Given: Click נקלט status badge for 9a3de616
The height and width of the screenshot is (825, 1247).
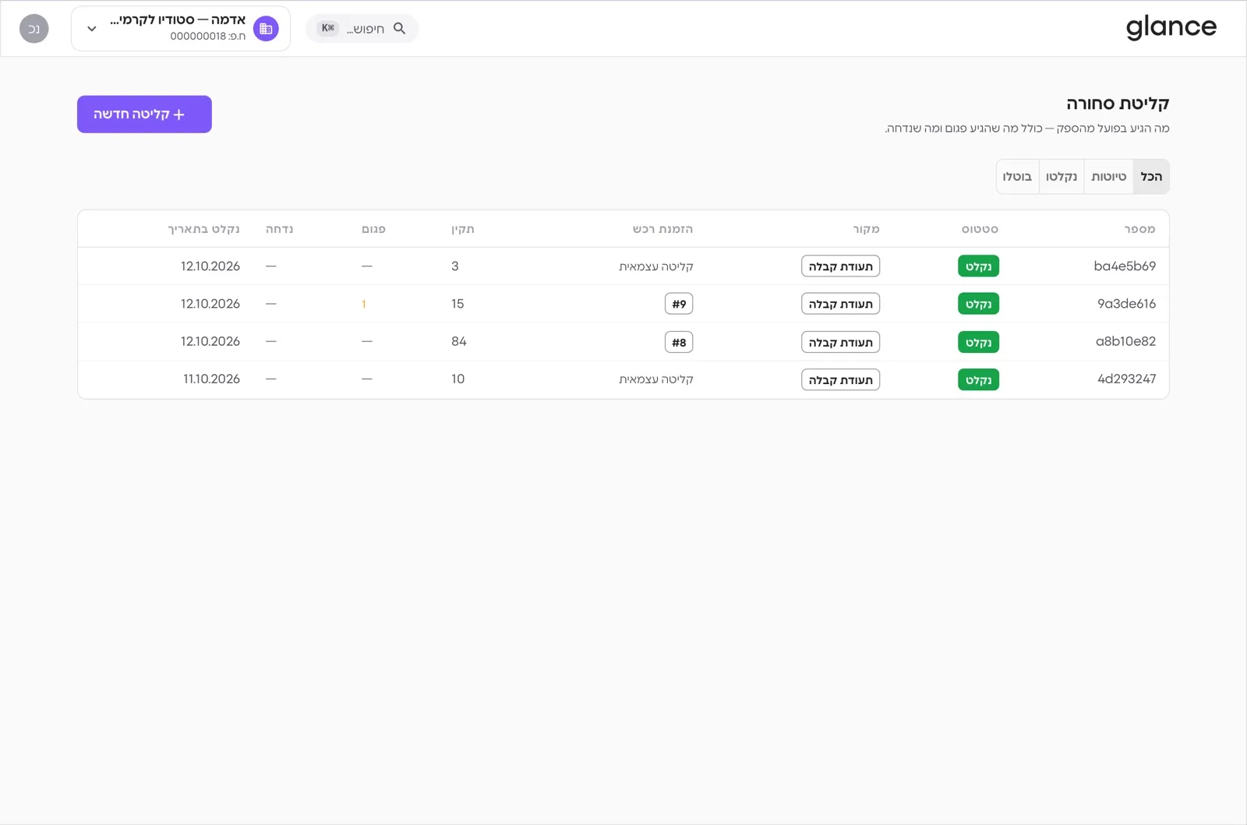Looking at the screenshot, I should coord(978,304).
